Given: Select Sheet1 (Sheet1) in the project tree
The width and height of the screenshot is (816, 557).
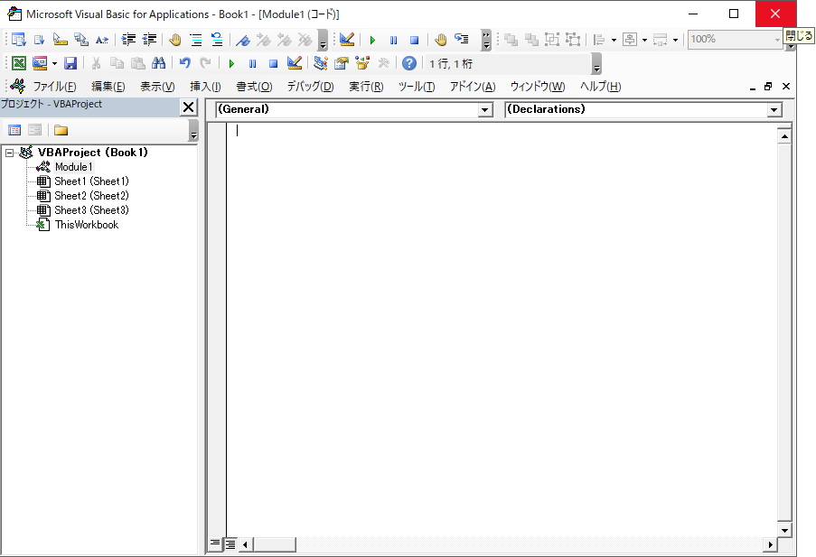Looking at the screenshot, I should pos(91,181).
